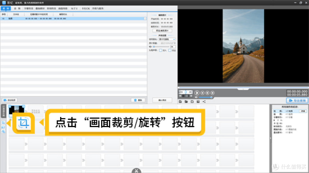
Task: Select the first video row in the clip list
Action: point(73,19)
